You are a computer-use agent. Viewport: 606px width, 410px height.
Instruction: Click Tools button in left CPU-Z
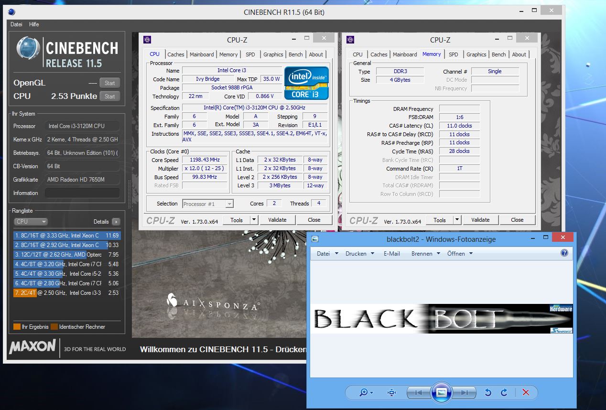[237, 220]
